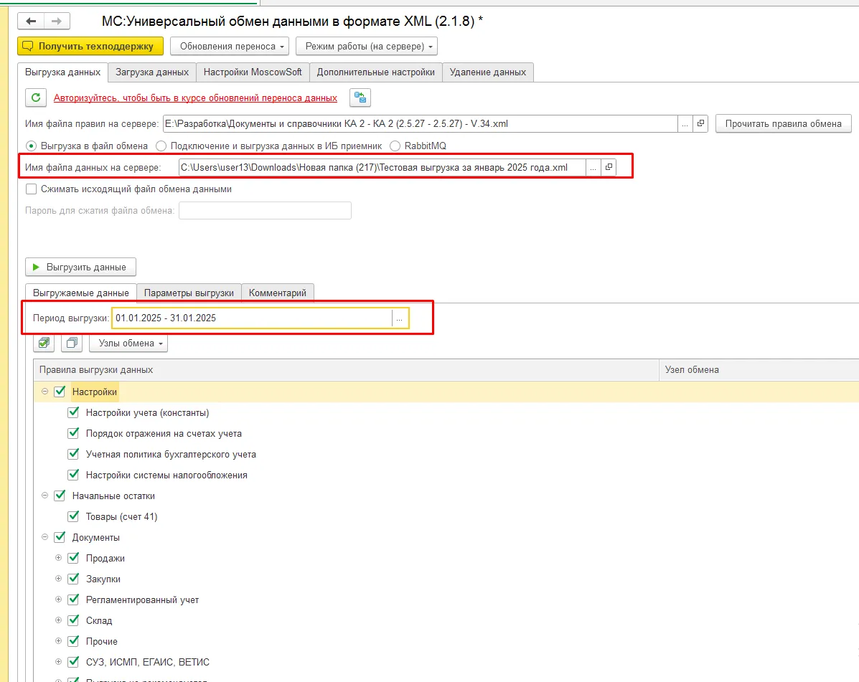
Task: Toggle СУЗ, ИСМП, ЕГАИС, ВЕТИС checkbox
Action: [73, 663]
